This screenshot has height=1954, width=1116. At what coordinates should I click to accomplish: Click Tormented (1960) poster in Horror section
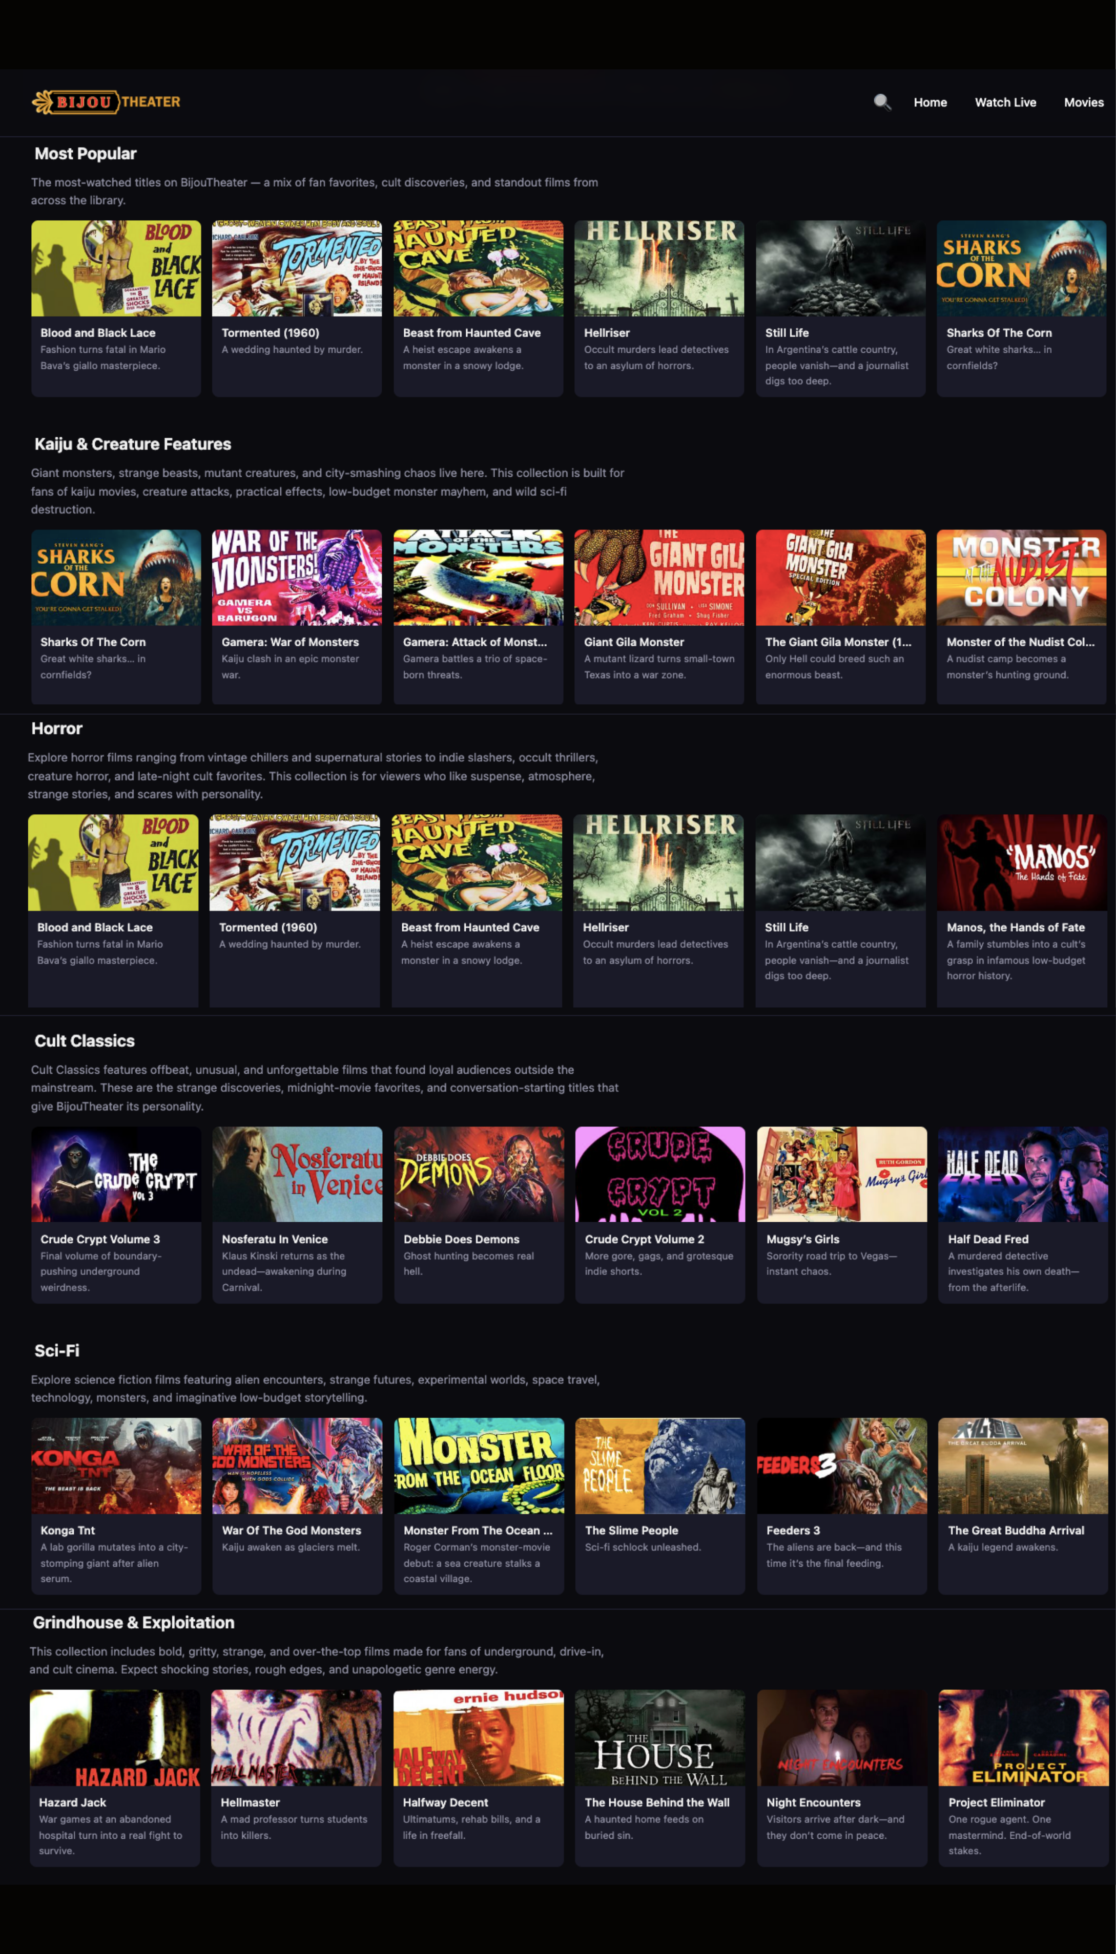pos(294,863)
